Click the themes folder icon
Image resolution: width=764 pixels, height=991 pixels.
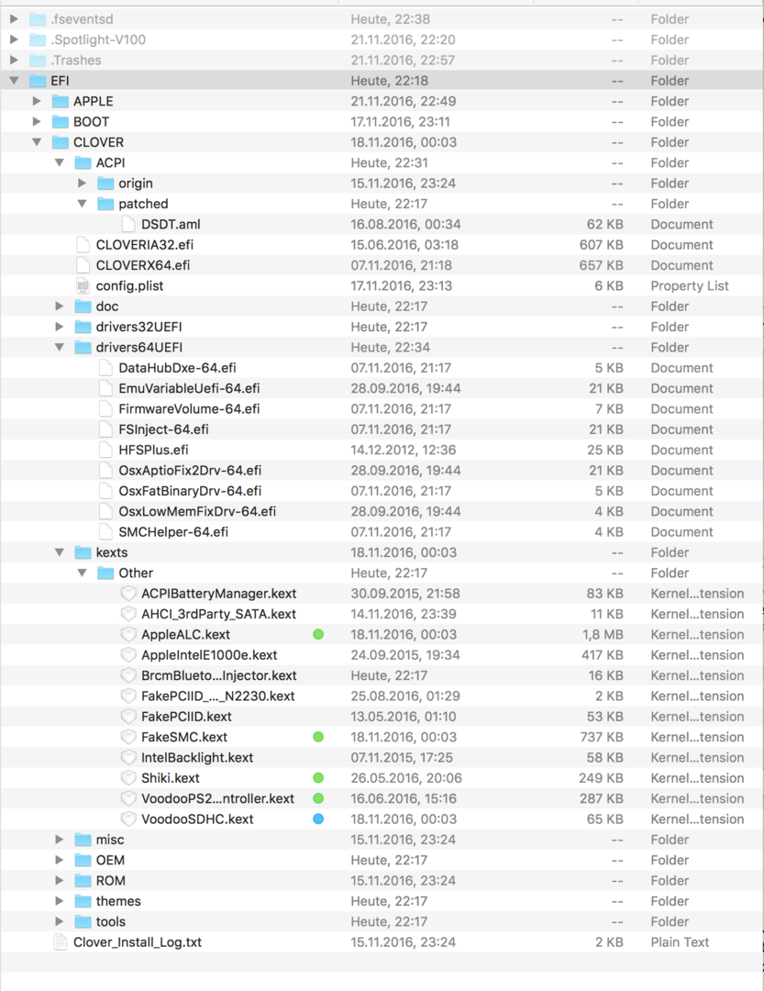coord(83,901)
